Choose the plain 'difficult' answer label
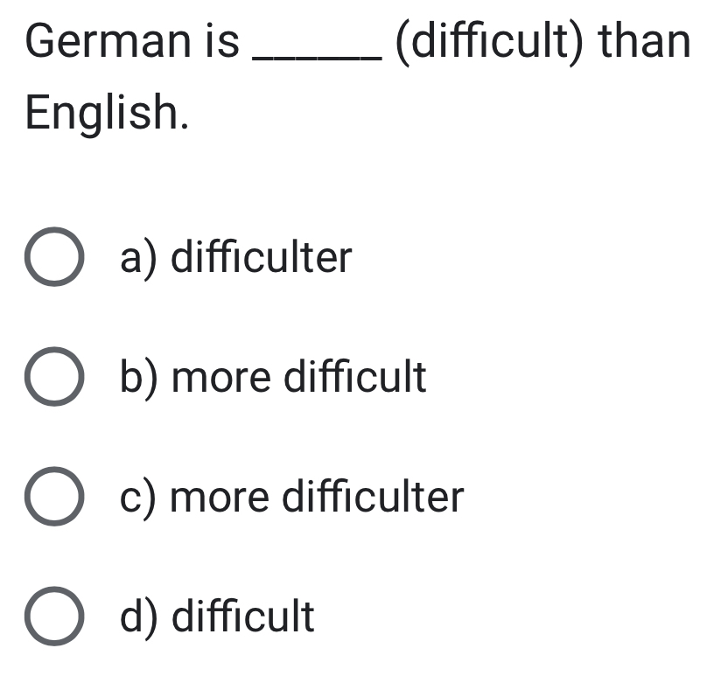 243,616
